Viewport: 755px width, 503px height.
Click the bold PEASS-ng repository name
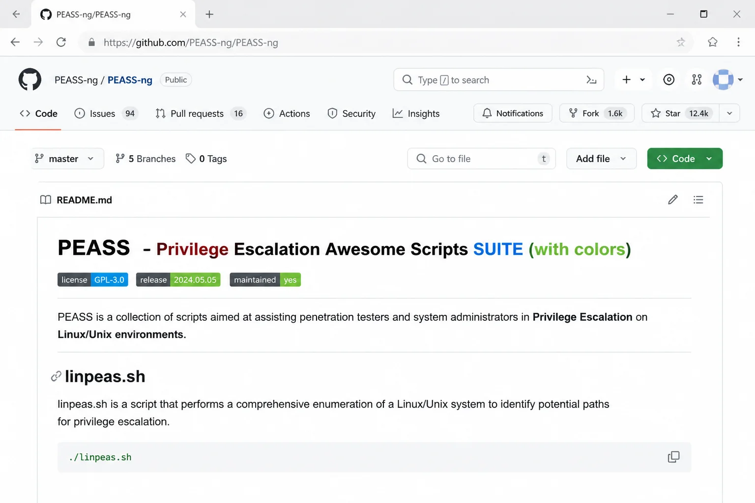click(130, 80)
